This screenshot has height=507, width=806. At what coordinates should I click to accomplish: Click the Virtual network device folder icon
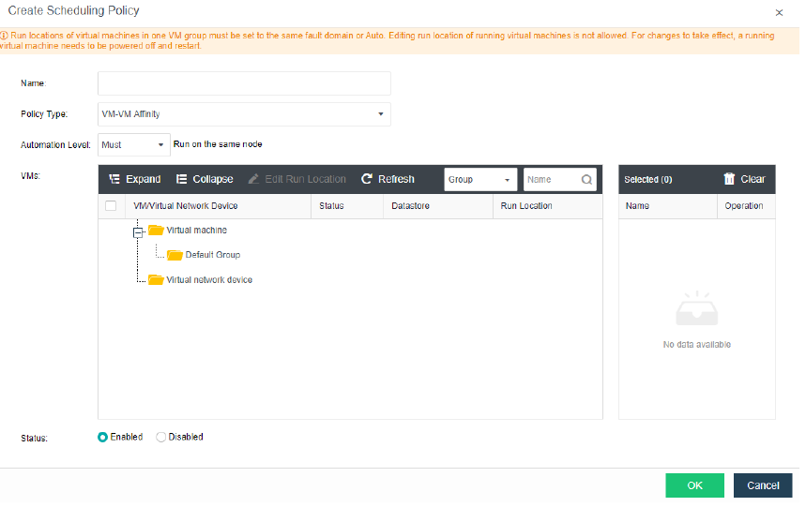(x=156, y=279)
